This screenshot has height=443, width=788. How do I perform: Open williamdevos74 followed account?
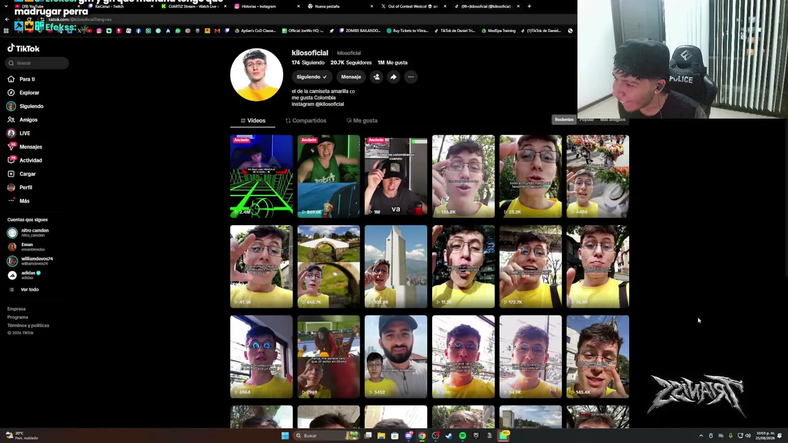click(30, 261)
